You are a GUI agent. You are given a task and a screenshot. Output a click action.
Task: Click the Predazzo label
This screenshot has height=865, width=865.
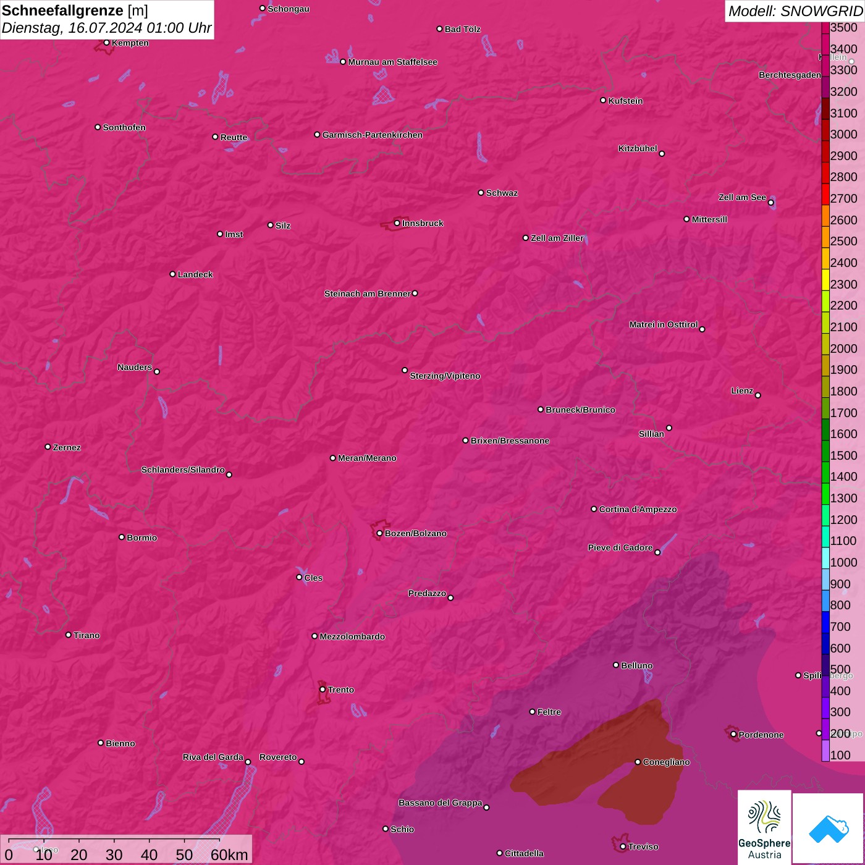(x=427, y=593)
